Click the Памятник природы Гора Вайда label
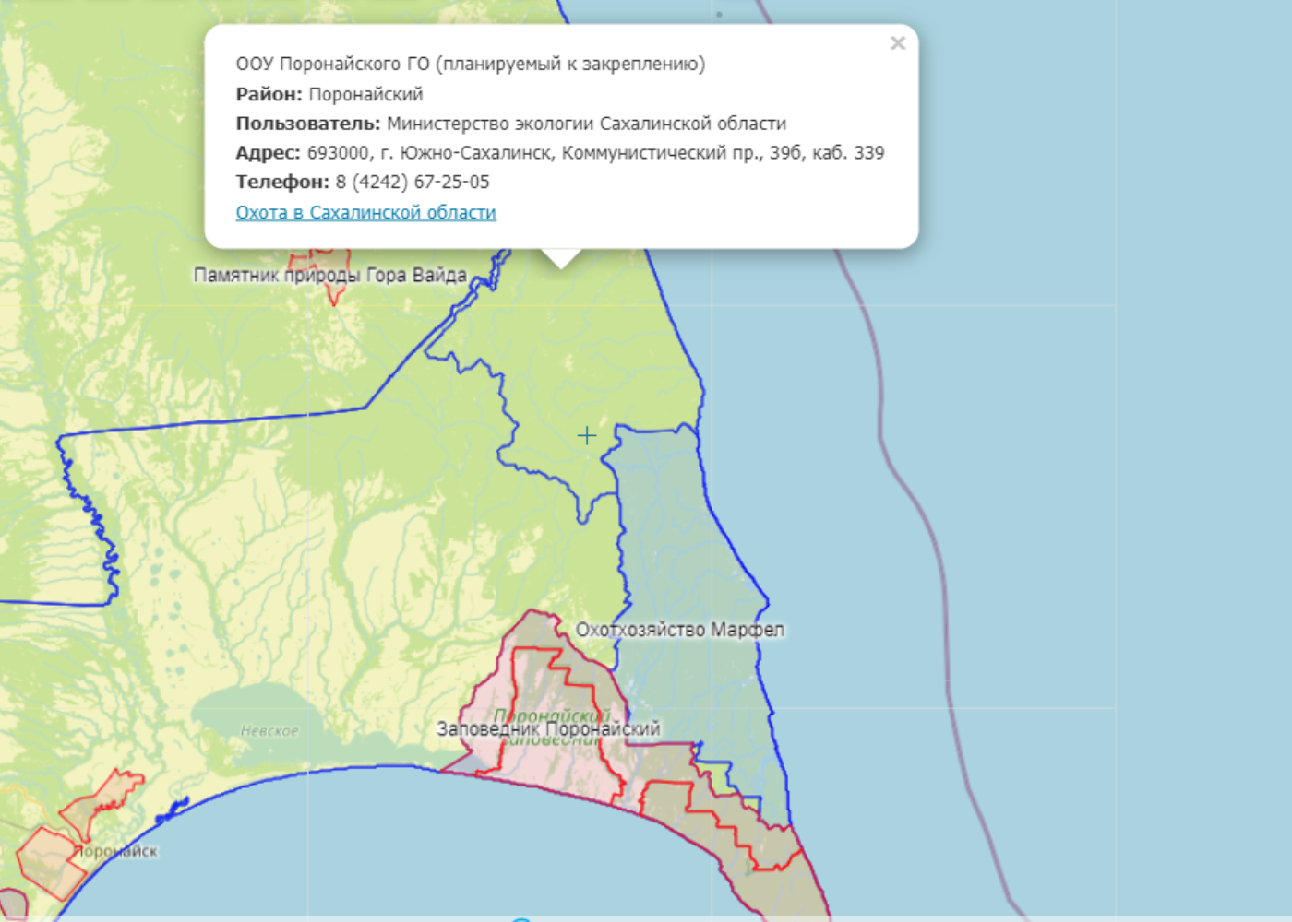This screenshot has height=922, width=1292. pyautogui.click(x=329, y=275)
